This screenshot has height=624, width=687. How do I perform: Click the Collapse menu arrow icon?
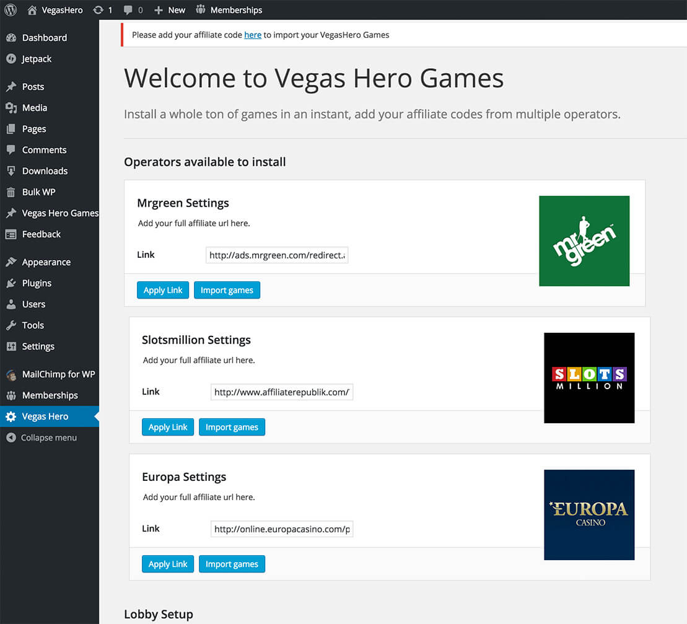coord(11,437)
